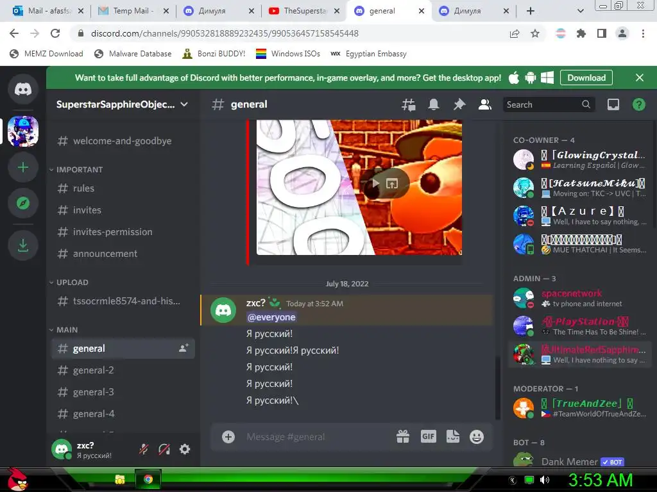
Task: Dismiss the desktop app banner
Action: (640, 78)
